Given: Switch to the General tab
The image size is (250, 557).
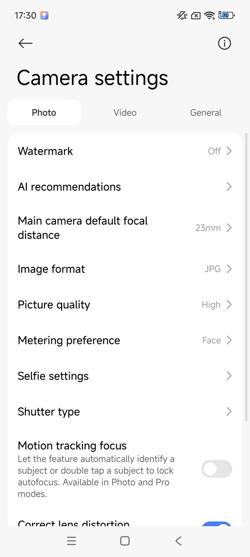Looking at the screenshot, I should click(x=206, y=112).
